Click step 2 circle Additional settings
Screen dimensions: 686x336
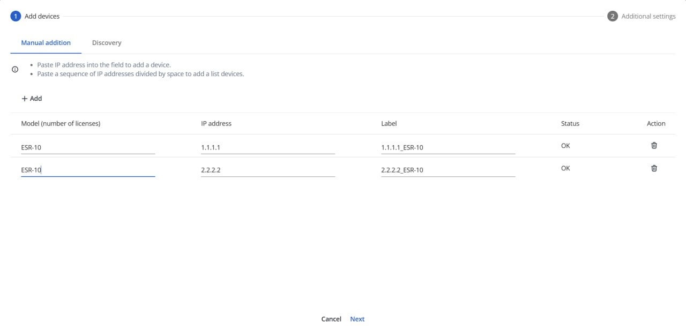613,16
